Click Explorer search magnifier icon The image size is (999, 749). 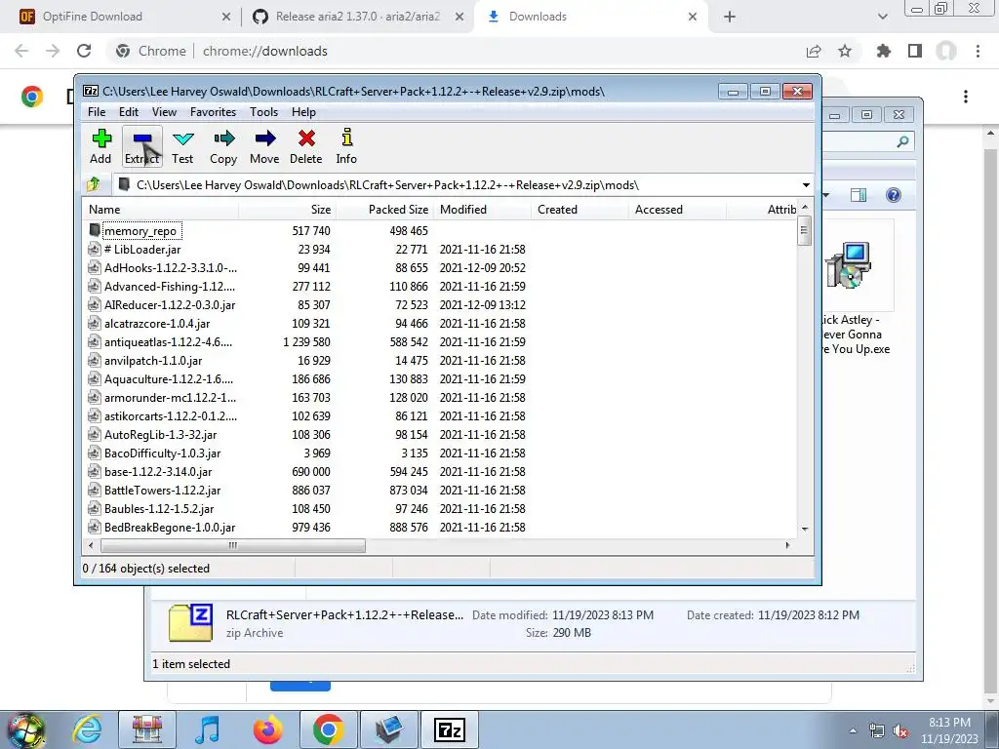[x=902, y=141]
